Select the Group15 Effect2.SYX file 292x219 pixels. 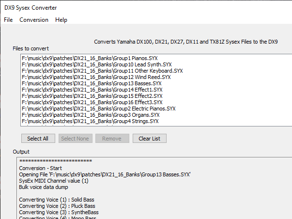[92, 96]
